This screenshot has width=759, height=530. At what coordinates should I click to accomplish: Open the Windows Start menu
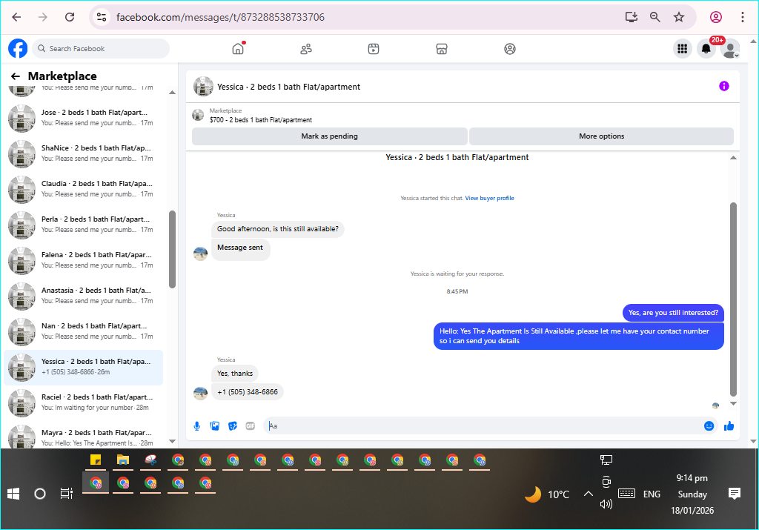13,494
